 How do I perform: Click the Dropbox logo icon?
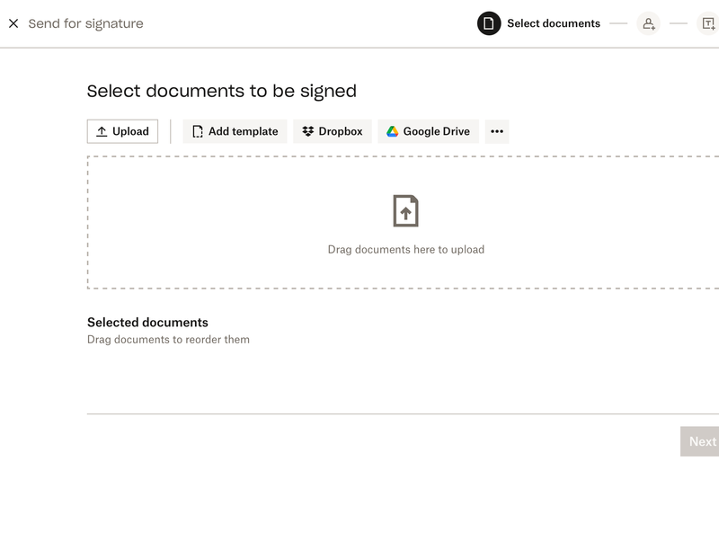(x=308, y=131)
